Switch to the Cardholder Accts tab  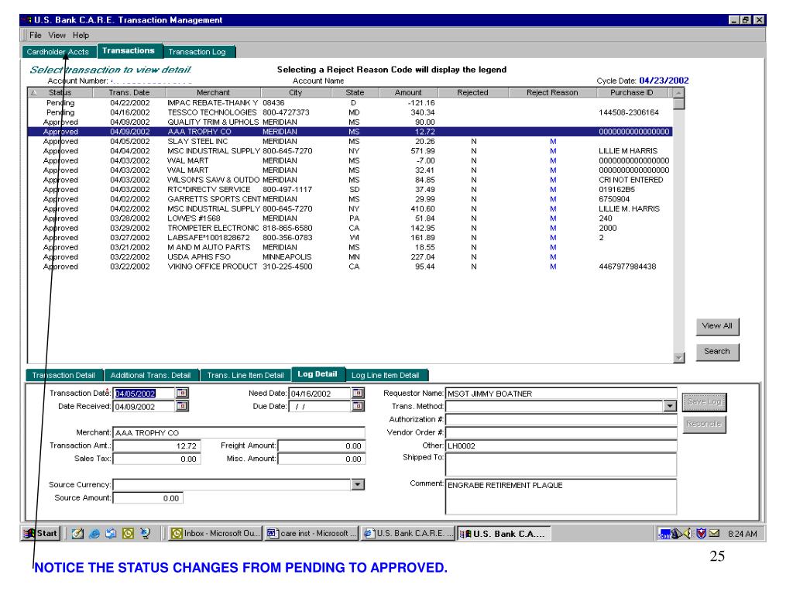(x=58, y=52)
